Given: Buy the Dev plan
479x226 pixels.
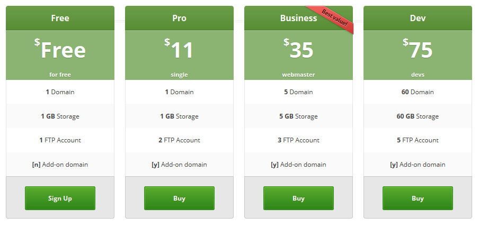Looking at the screenshot, I should point(418,198).
